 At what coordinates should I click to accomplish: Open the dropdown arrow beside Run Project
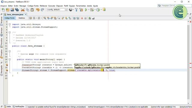click(89, 10)
